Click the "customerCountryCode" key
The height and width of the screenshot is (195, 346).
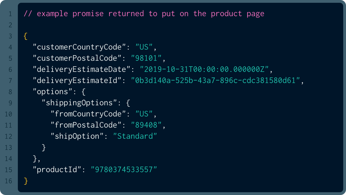(80, 47)
